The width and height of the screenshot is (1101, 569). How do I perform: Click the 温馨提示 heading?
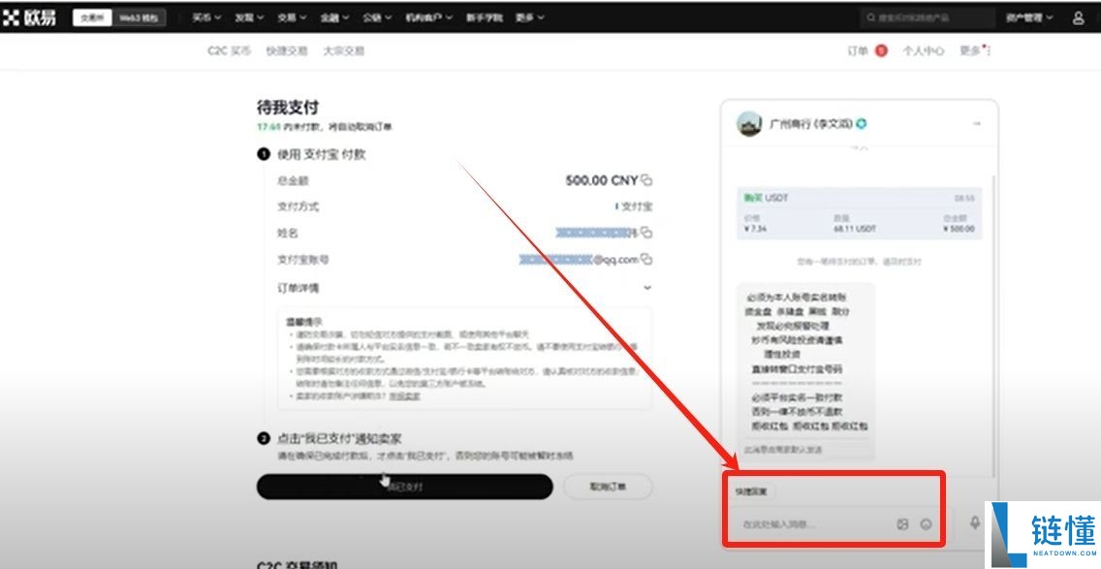tap(304, 322)
